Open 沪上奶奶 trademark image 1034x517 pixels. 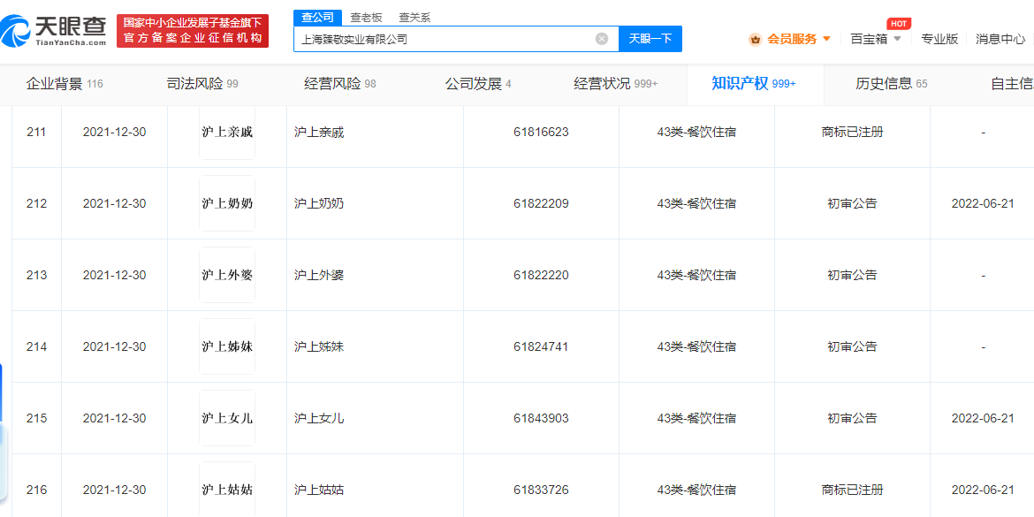[x=227, y=203]
